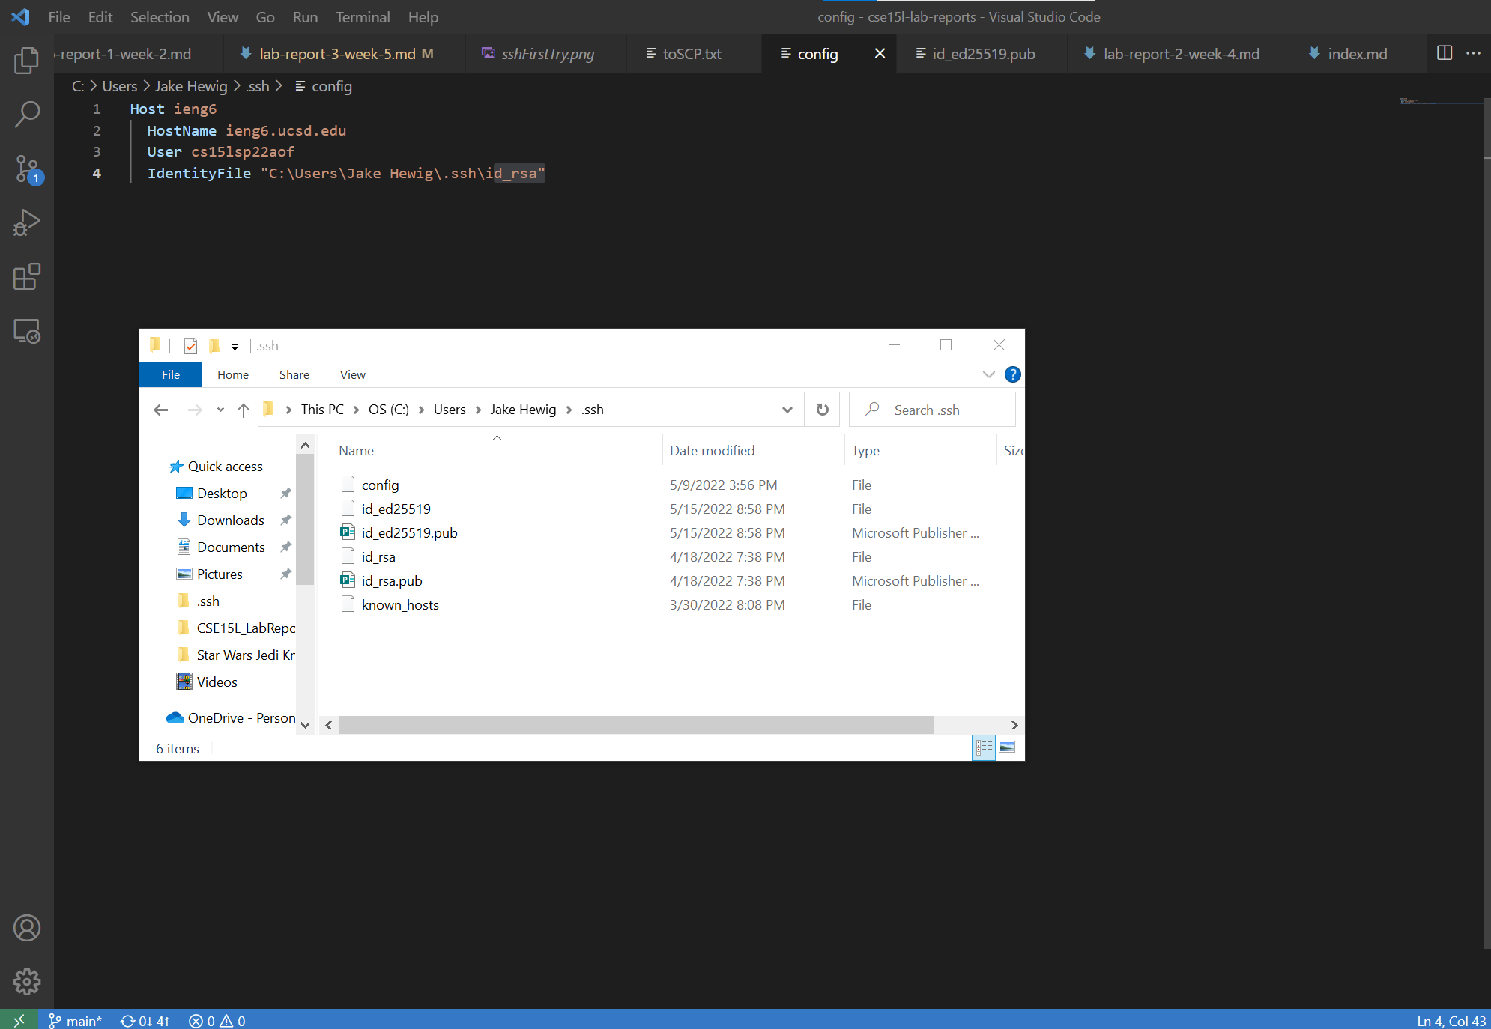Split the editor to the right
1491x1029 pixels.
(1444, 53)
